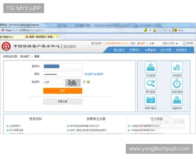This screenshot has height=157, width=196.
Task: Switch to the 客户服务中心 browser tab
Action: (12, 37)
